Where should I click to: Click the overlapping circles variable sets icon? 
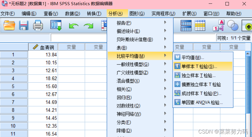pos(233,26)
